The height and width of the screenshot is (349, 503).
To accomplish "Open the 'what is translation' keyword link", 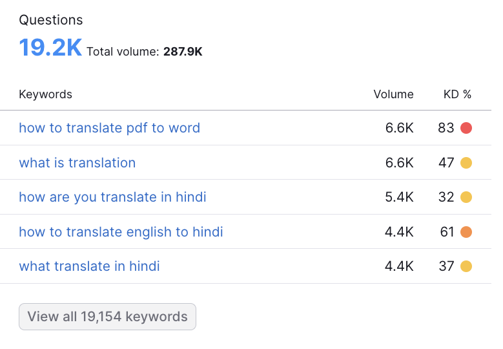I will [77, 163].
